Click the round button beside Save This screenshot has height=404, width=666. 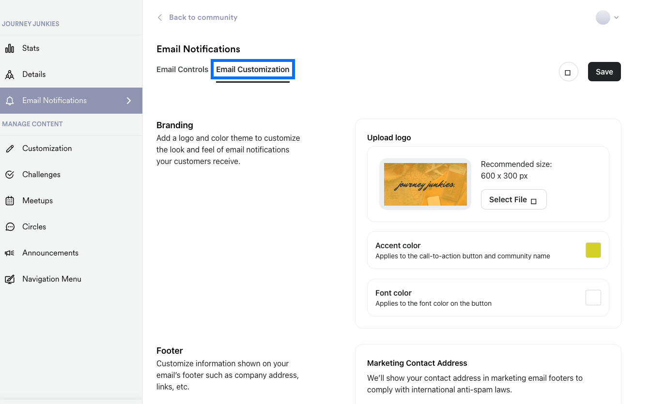[x=568, y=72]
